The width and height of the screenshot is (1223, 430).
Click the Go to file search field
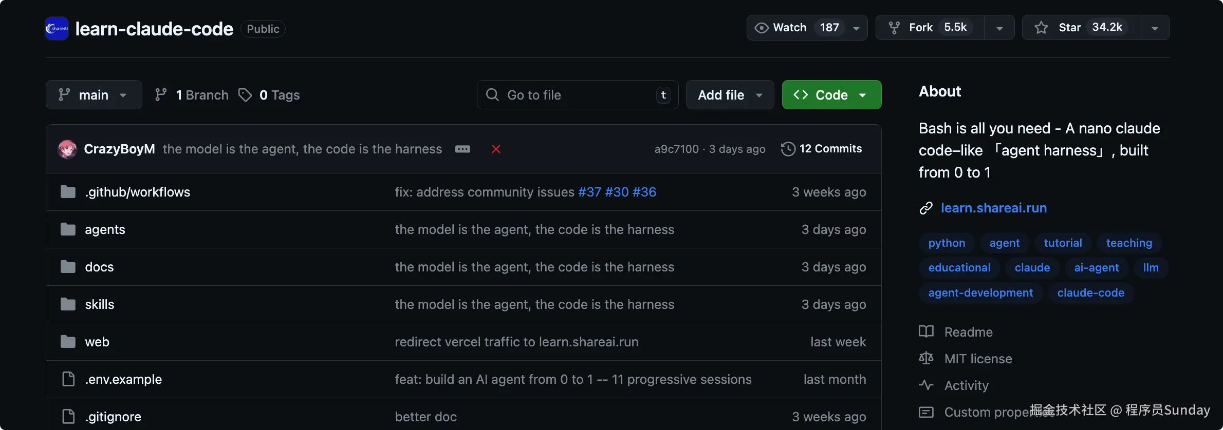tap(576, 95)
